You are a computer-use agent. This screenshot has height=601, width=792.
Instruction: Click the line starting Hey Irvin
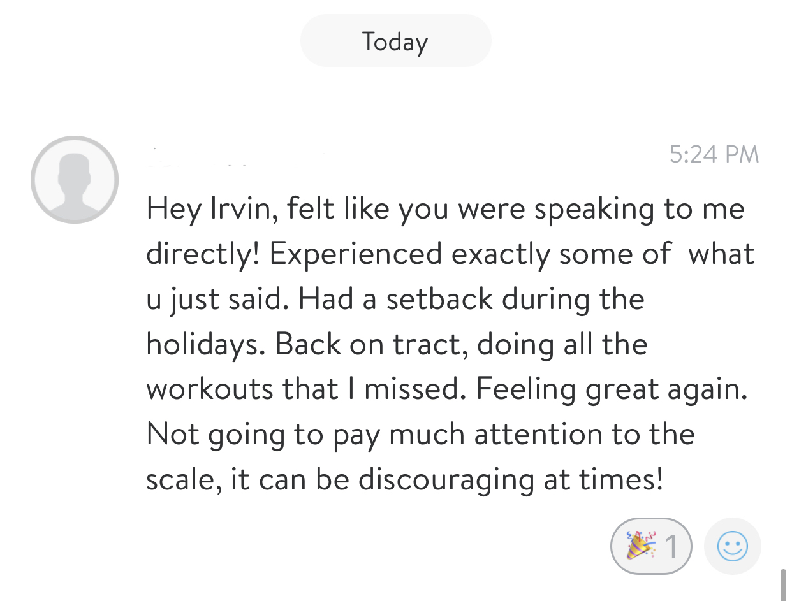pos(445,210)
